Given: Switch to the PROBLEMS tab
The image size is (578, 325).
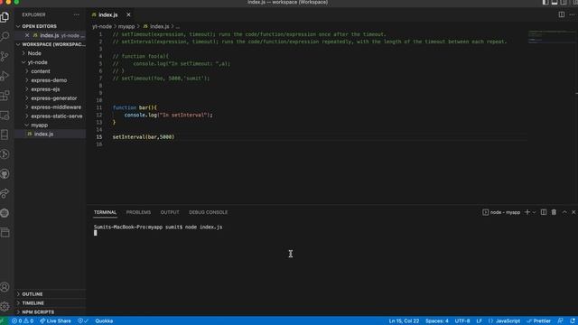Looking at the screenshot, I should [x=138, y=212].
